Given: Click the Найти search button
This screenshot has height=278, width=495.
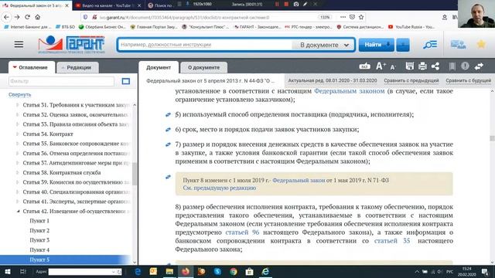Looking at the screenshot, I should pyautogui.click(x=377, y=45).
